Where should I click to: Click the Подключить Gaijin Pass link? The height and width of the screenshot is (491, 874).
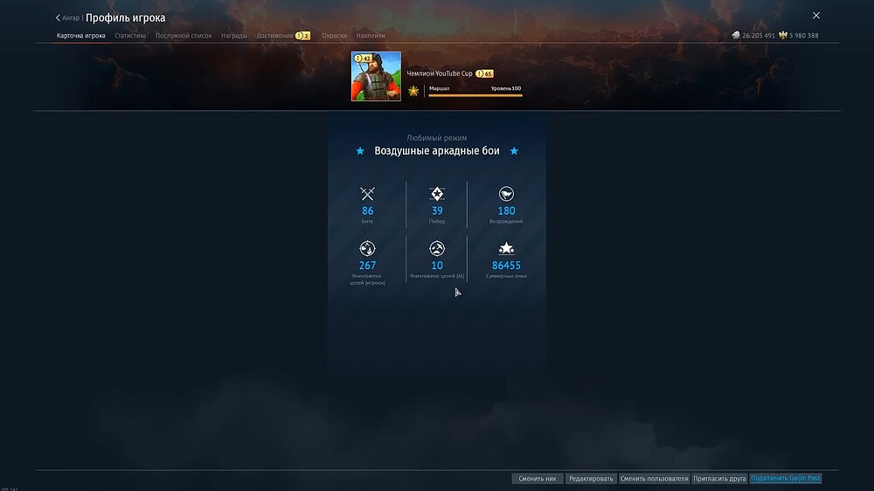tap(786, 479)
